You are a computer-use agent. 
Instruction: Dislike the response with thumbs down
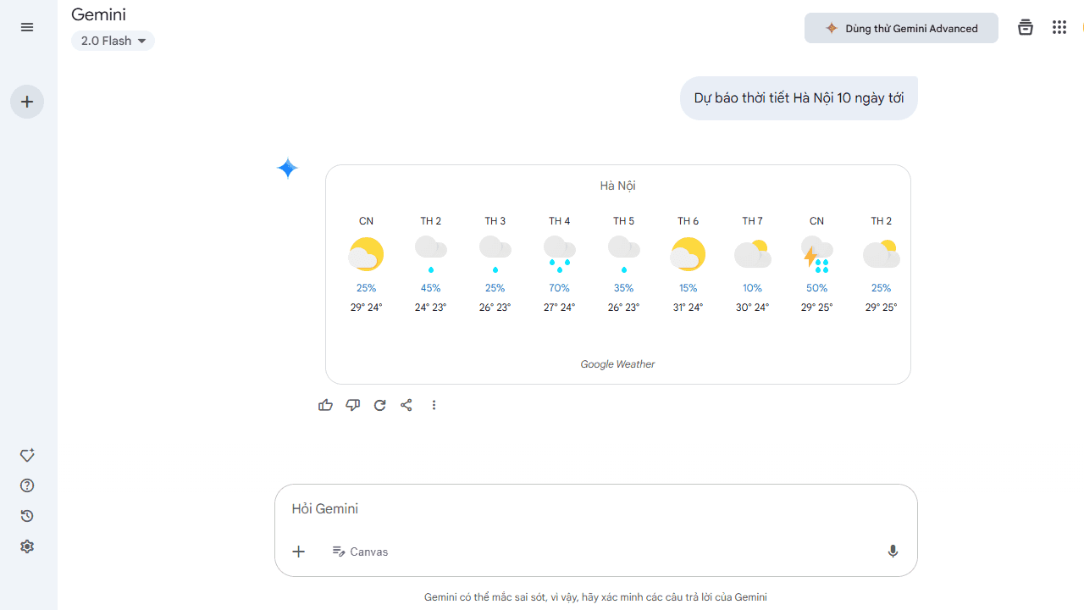click(353, 405)
